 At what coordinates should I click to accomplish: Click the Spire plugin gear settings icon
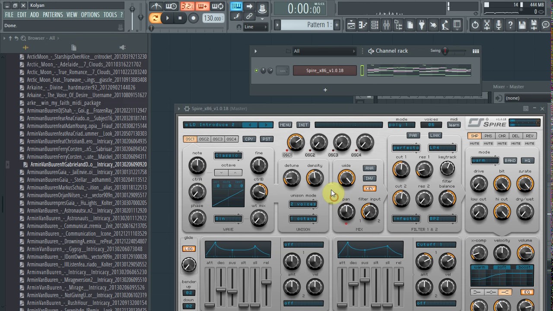[x=187, y=109]
